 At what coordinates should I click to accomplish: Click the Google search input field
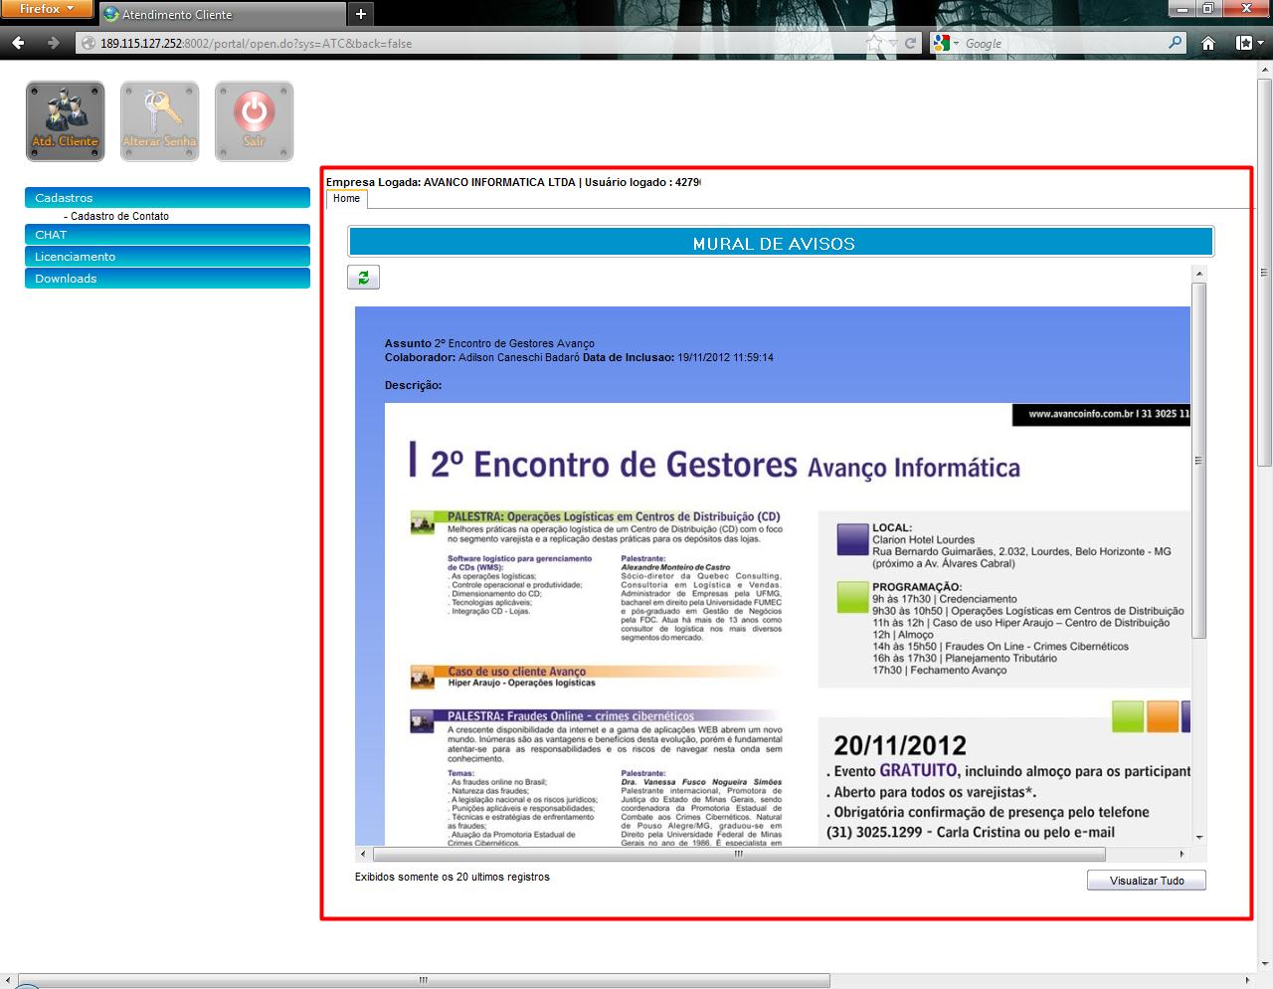coord(1062,43)
